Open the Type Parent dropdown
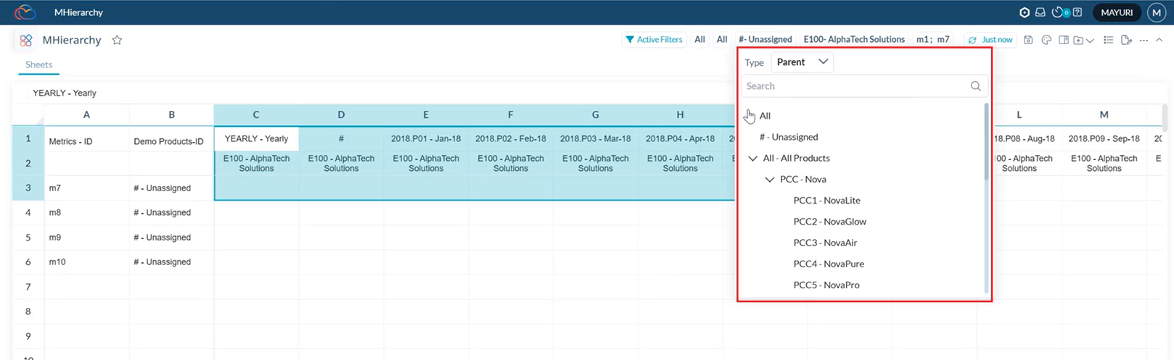This screenshot has height=360, width=1174. click(x=802, y=62)
